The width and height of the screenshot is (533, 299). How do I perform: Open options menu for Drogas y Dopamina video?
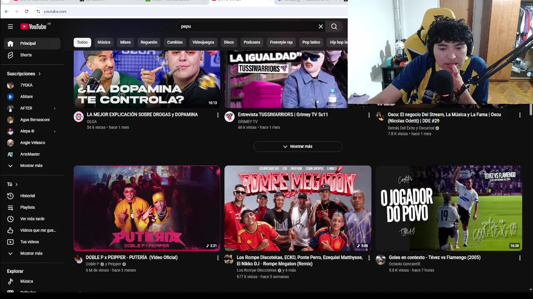pyautogui.click(x=217, y=115)
